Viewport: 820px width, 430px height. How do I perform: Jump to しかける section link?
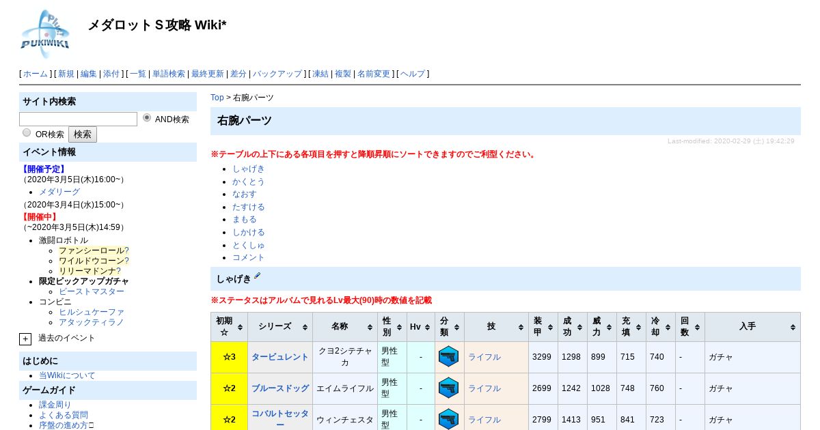(249, 232)
